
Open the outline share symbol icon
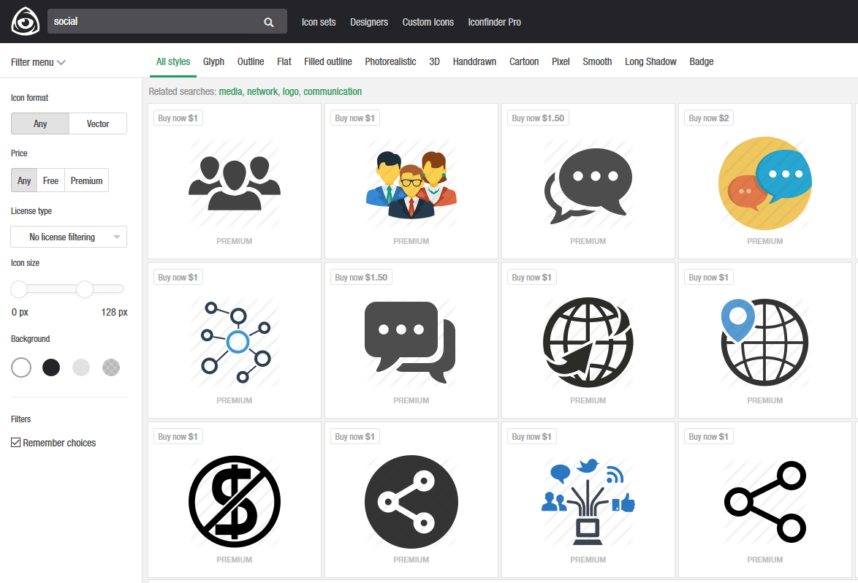click(x=765, y=501)
